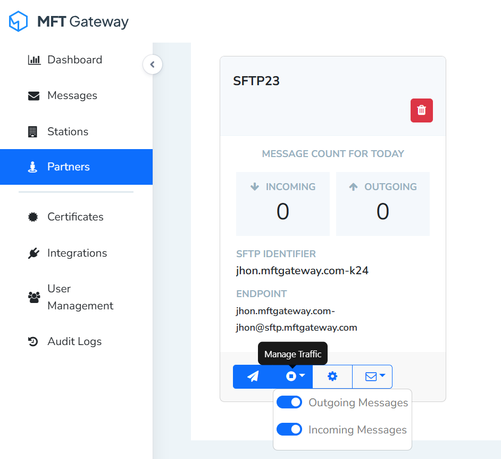Open Stations from the sidebar
Viewport: 501px width, 459px height.
[x=32, y=131]
